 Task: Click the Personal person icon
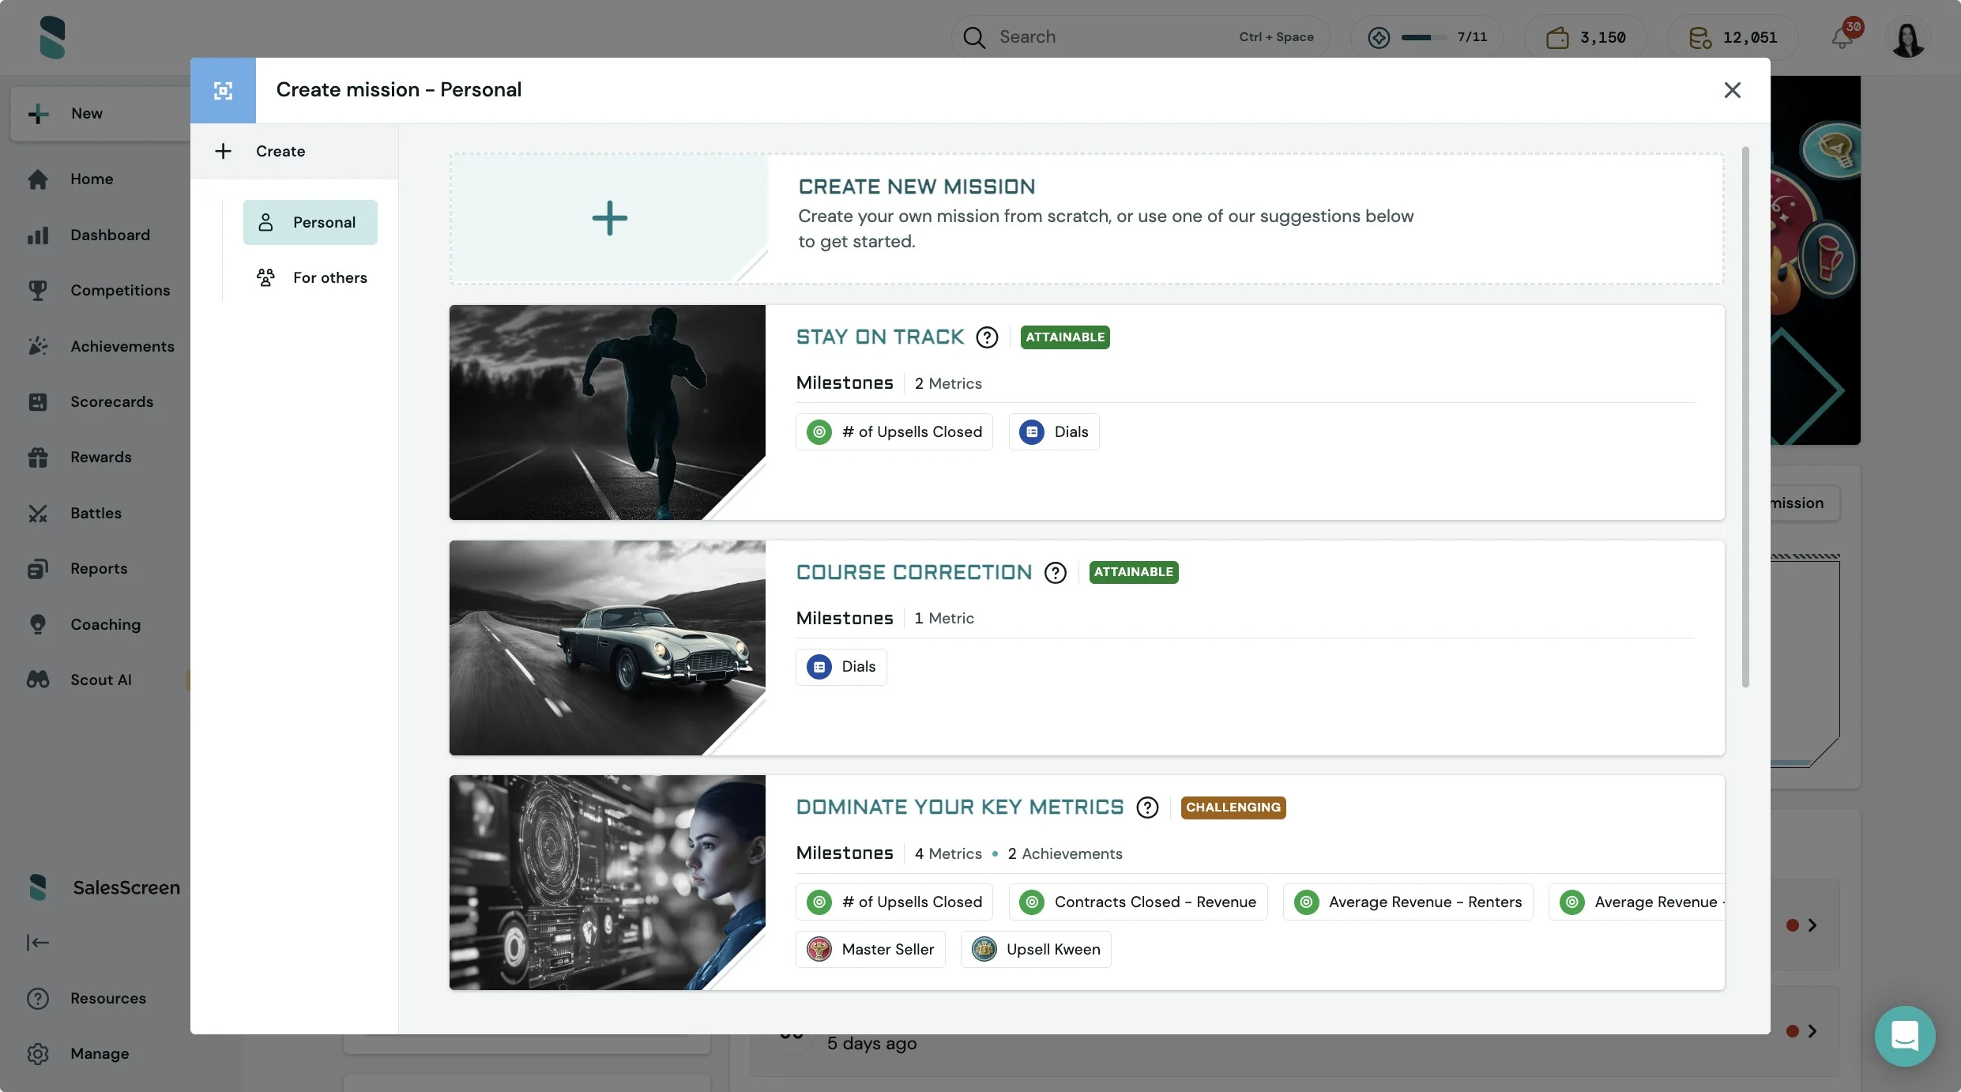[265, 222]
